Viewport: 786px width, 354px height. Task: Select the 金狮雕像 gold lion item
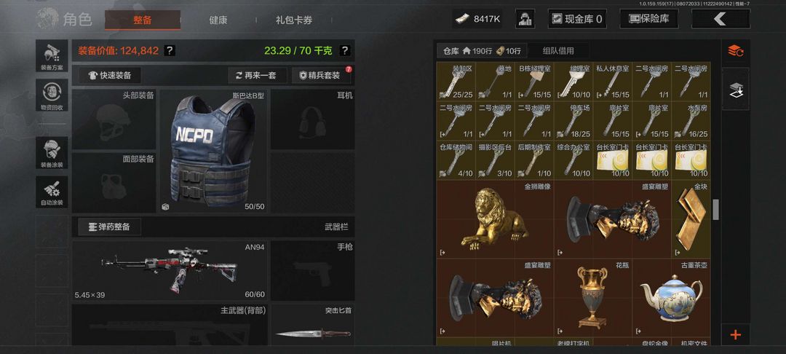[495, 220]
